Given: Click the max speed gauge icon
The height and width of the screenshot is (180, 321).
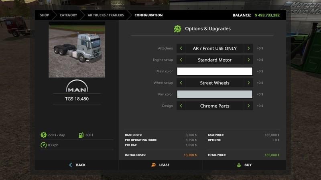Looking at the screenshot, I should pyautogui.click(x=43, y=145).
